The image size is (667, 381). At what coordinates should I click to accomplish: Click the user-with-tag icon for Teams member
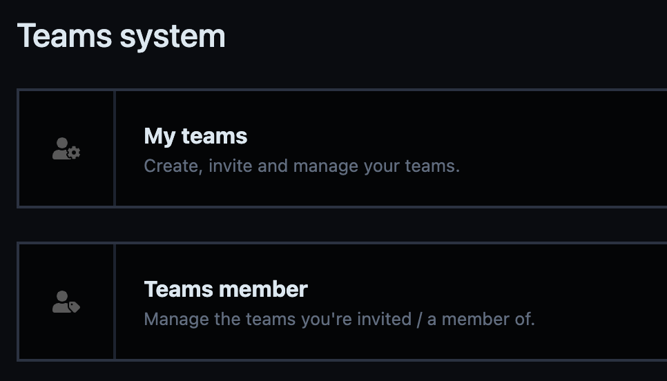pos(66,302)
